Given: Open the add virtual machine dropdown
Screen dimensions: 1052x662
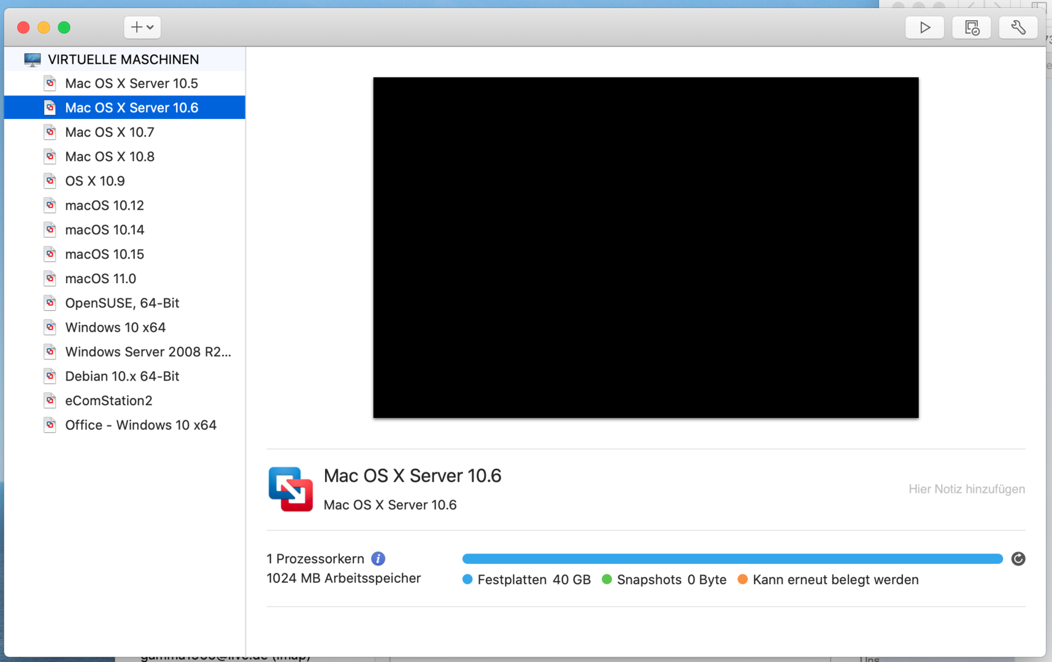Looking at the screenshot, I should coord(142,27).
